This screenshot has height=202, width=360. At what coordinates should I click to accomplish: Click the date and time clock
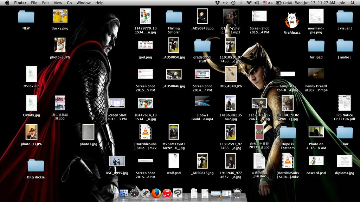tap(315, 3)
